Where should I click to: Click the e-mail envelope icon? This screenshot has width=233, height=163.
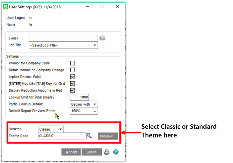(102, 38)
